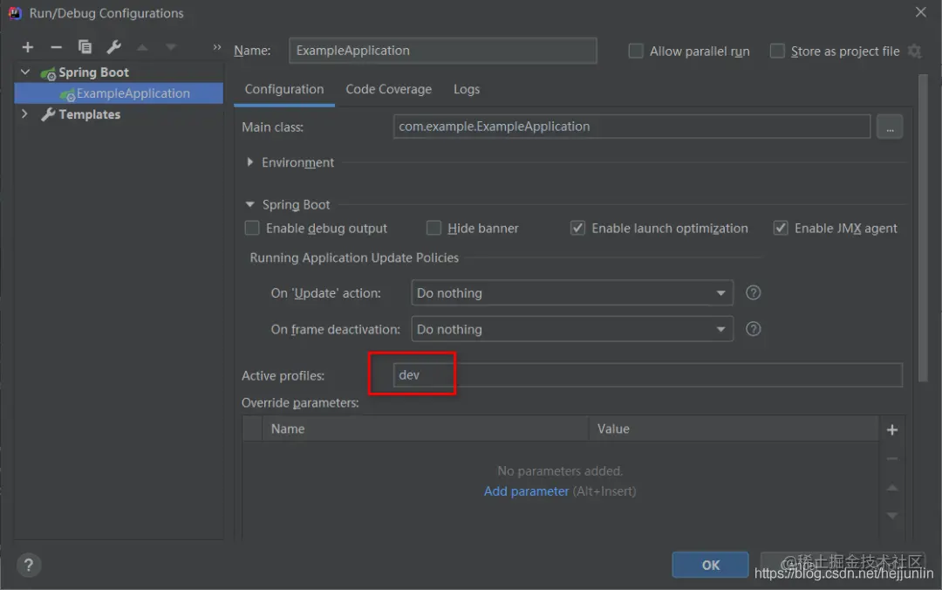942x590 pixels.
Task: Add a new configuration with plus icon
Action: click(28, 47)
